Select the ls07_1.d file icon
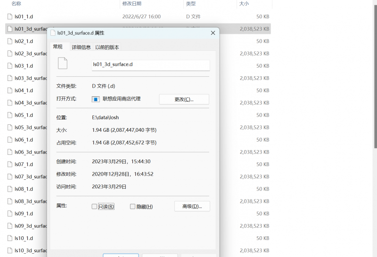The image size is (377, 257). (x=10, y=164)
